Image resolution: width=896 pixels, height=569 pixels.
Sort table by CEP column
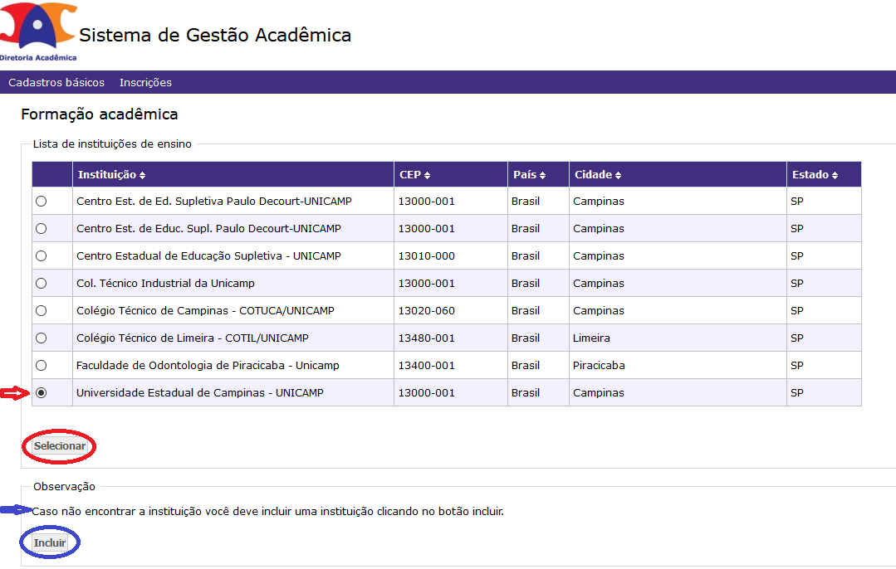click(415, 175)
